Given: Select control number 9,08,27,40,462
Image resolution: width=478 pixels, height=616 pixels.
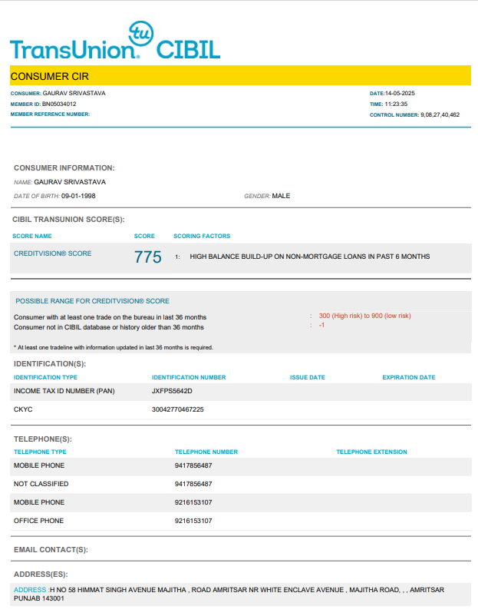Looking at the screenshot, I should (x=440, y=114).
